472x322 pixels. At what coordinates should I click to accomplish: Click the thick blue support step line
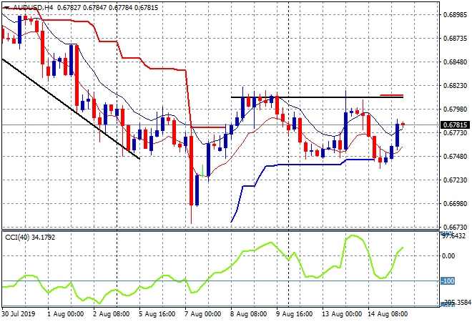[304, 165]
